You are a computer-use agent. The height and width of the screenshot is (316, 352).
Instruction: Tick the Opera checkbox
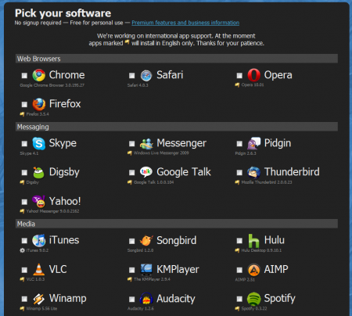coord(239,76)
